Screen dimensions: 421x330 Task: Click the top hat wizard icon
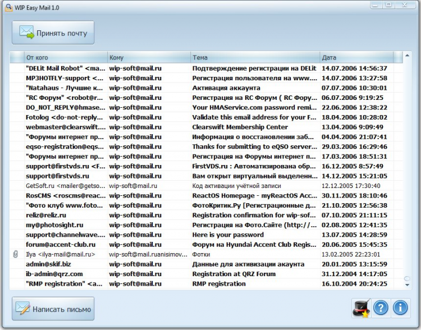(361, 308)
